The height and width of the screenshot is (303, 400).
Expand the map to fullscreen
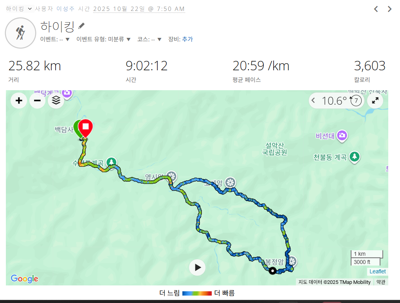pyautogui.click(x=375, y=100)
